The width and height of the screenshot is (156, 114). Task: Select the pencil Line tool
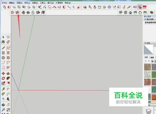3,48
